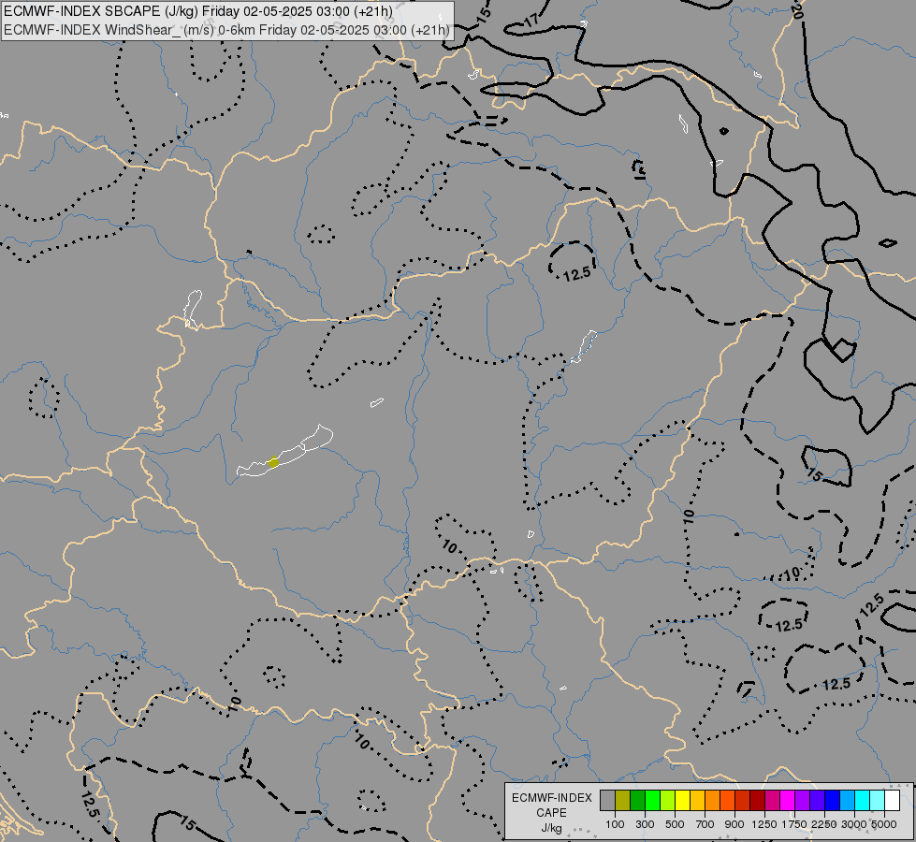Click the olive CAPE patch on the lake

tap(273, 463)
